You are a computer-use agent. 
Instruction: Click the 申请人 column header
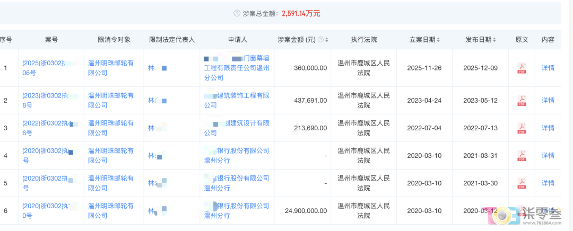click(x=238, y=40)
